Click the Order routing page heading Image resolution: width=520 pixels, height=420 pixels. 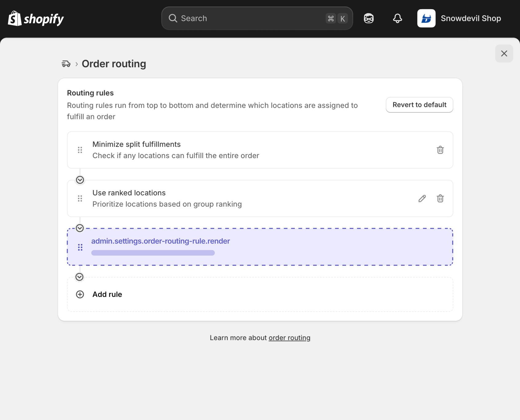(114, 64)
